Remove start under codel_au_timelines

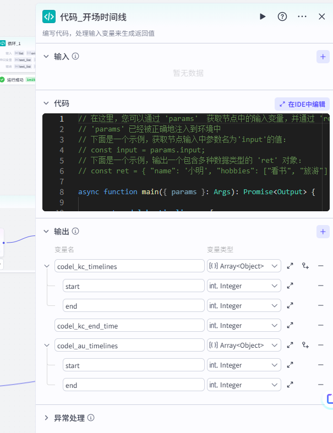(320, 365)
